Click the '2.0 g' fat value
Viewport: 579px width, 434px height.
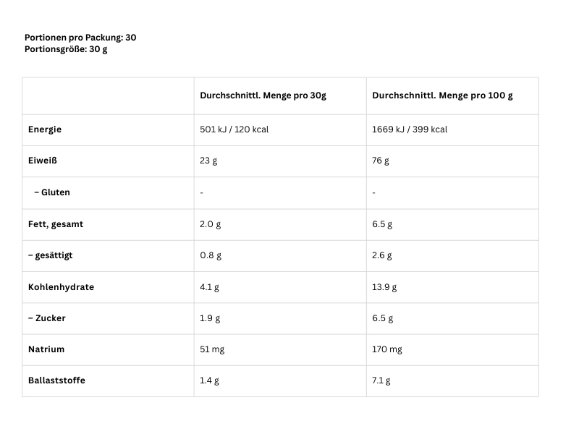pos(210,224)
